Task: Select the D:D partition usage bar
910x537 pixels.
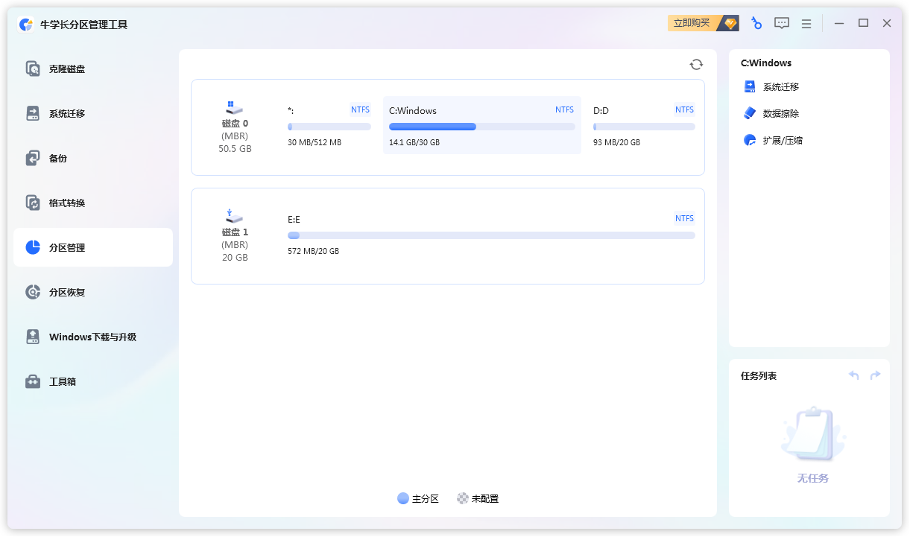Action: click(644, 127)
